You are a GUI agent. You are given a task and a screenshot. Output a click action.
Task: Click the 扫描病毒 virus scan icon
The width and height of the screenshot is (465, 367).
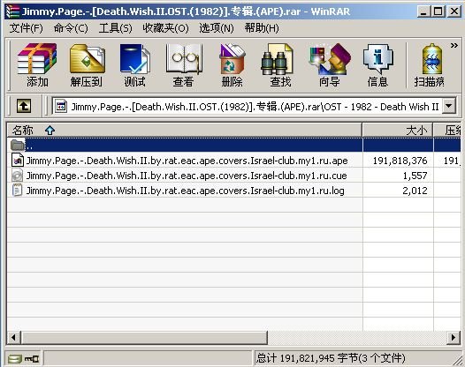430,64
